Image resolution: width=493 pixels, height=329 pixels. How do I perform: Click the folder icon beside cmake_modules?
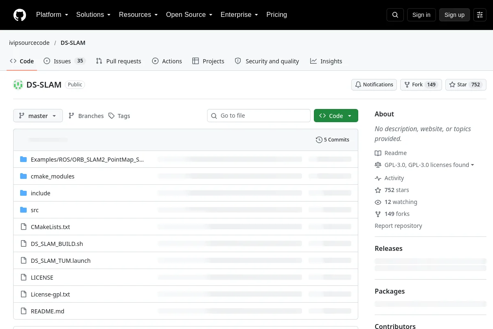pyautogui.click(x=23, y=176)
